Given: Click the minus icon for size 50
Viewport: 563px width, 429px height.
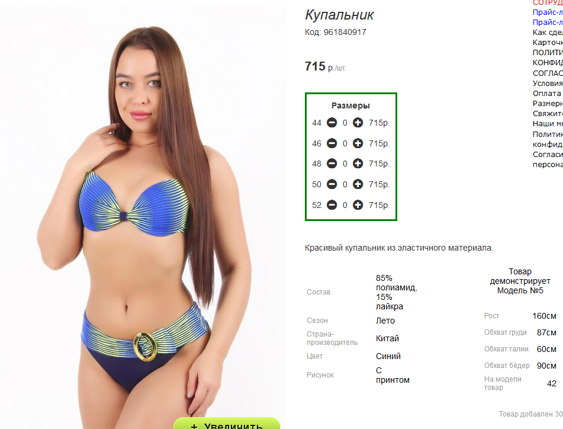Looking at the screenshot, I should click(332, 184).
